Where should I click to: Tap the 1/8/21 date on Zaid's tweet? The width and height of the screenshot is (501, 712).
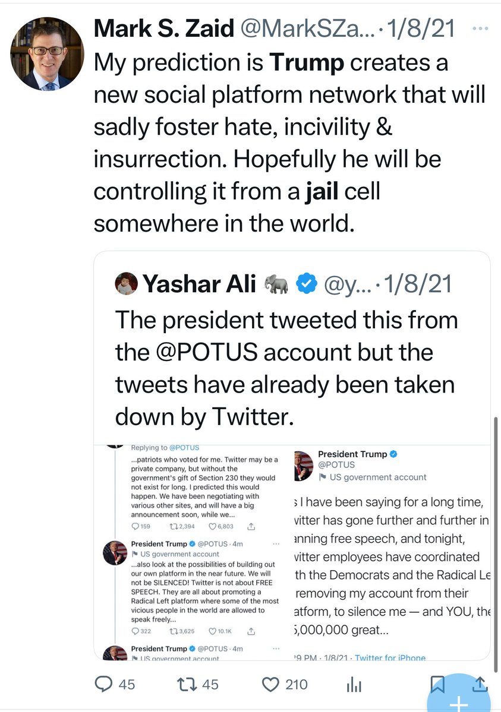pyautogui.click(x=424, y=28)
